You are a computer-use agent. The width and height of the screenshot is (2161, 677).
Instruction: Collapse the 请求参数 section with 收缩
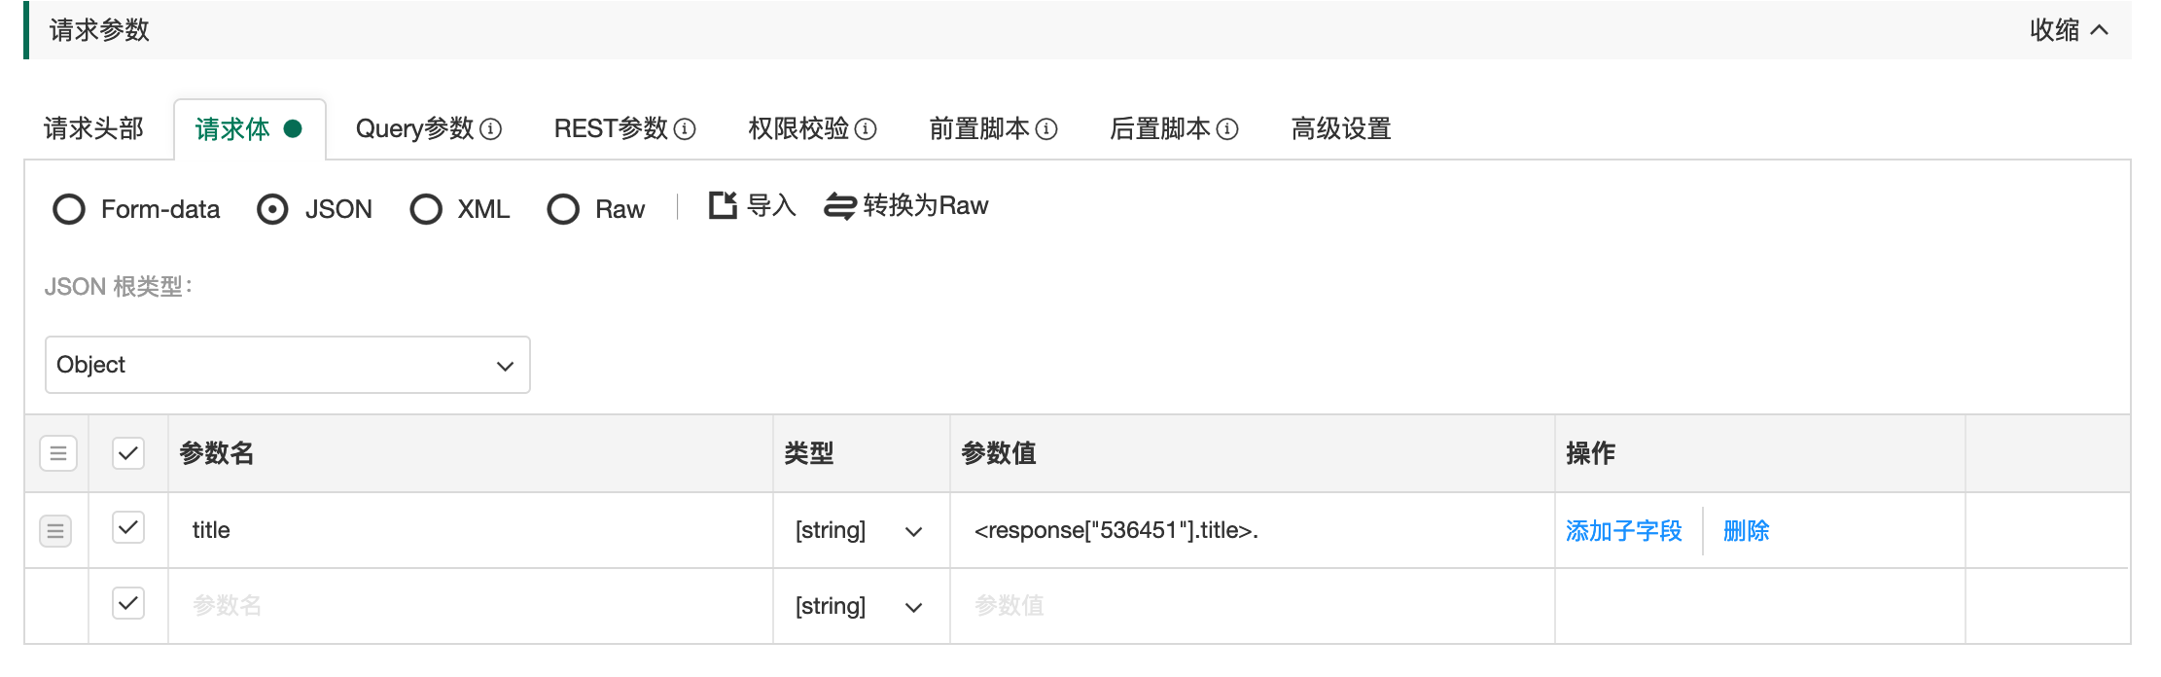coord(2069,30)
